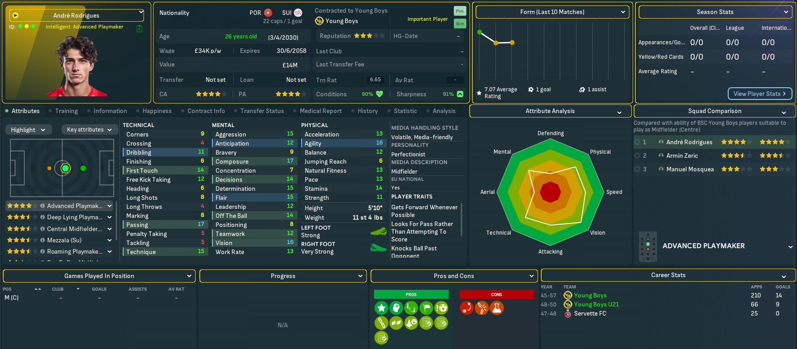The image size is (797, 349).
Task: Select the radio button beside Manuel Mosquea
Action: pos(638,169)
